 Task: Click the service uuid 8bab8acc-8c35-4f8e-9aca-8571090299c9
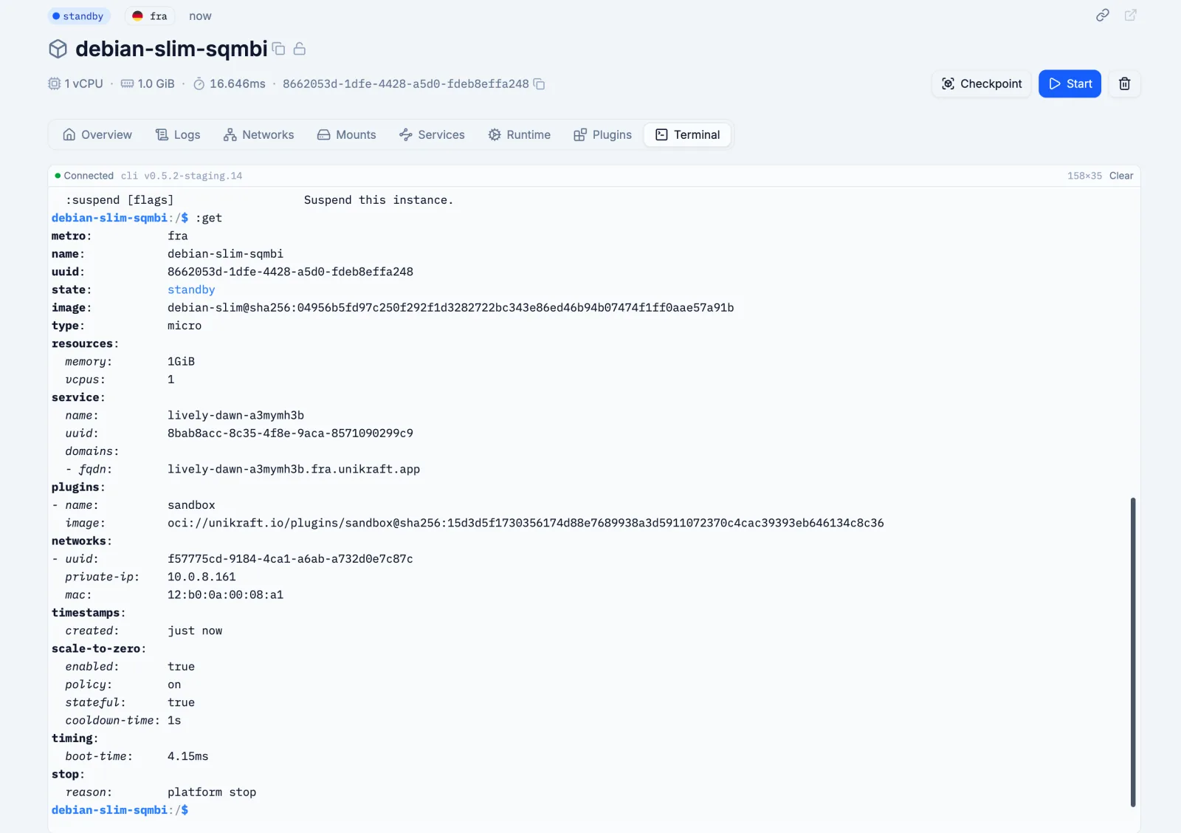coord(290,433)
